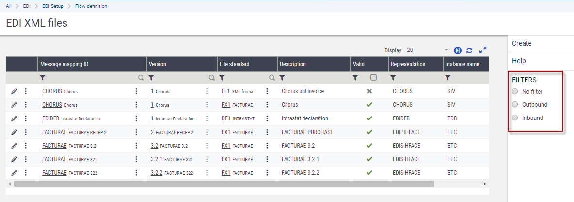Open the 3.2.2 version link
Screen dimensions: 574x202
coord(156,172)
